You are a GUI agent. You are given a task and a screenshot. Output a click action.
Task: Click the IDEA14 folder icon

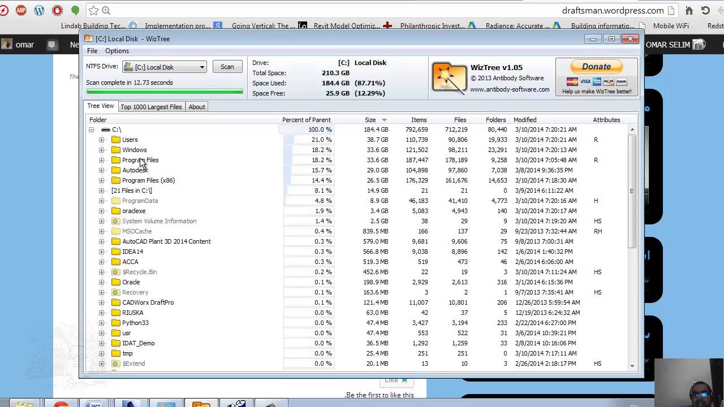pyautogui.click(x=116, y=252)
